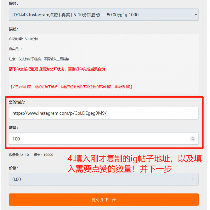Click the 您的链接 field label

[x=17, y=102]
